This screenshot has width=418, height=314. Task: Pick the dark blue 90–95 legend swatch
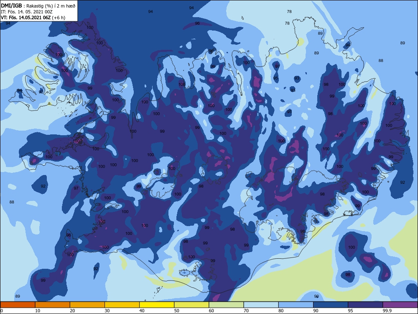click(x=331, y=305)
